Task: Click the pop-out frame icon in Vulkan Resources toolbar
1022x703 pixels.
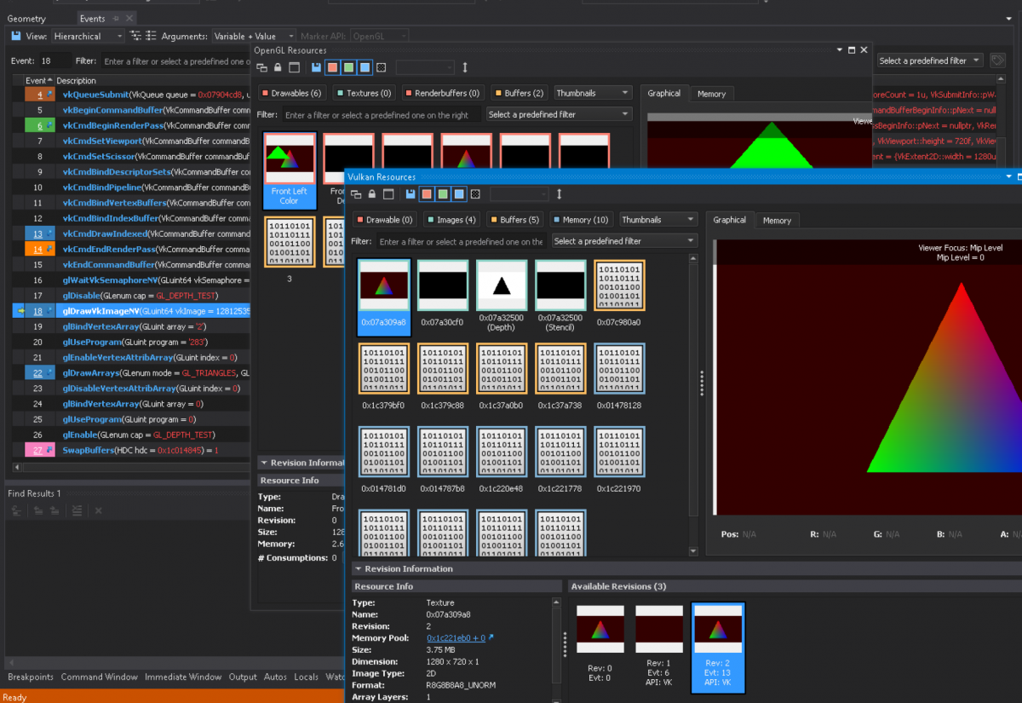Action: click(x=388, y=195)
